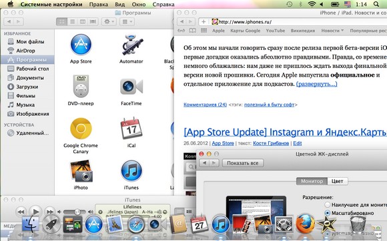The width and height of the screenshot is (387, 241).
Task: Switch to the Монитор tab
Action: point(312,181)
